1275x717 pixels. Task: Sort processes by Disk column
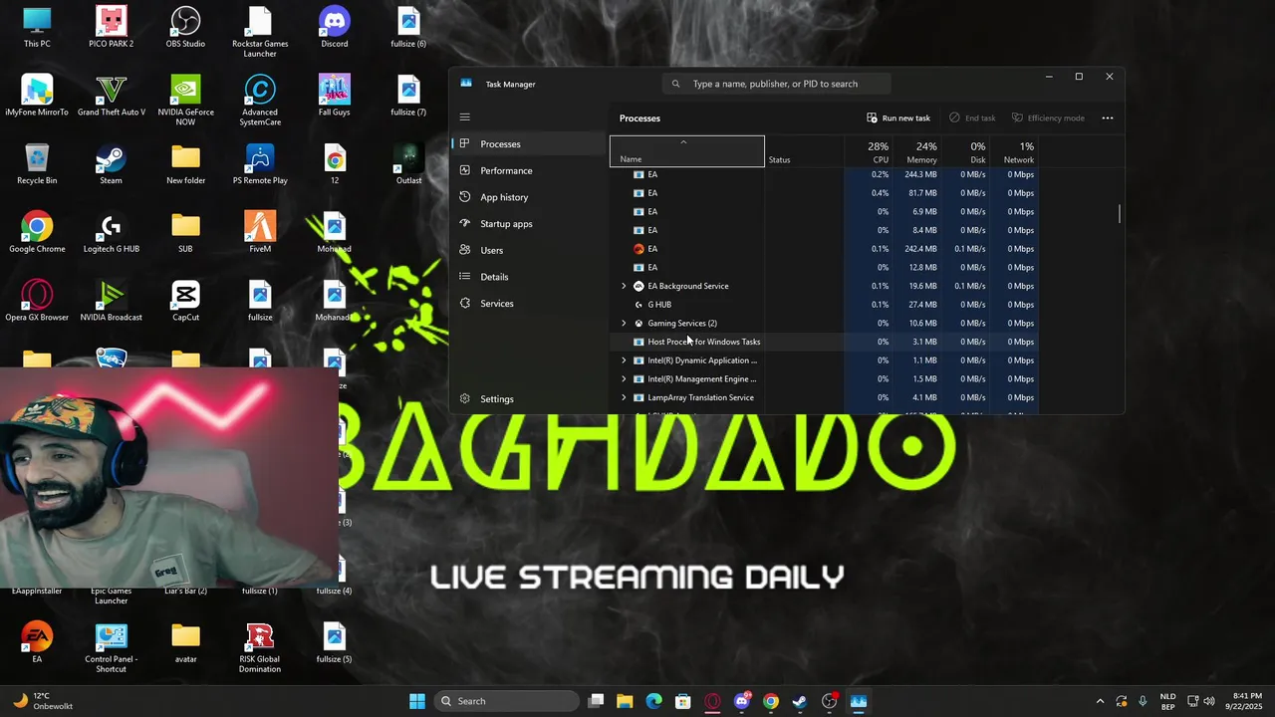966,151
